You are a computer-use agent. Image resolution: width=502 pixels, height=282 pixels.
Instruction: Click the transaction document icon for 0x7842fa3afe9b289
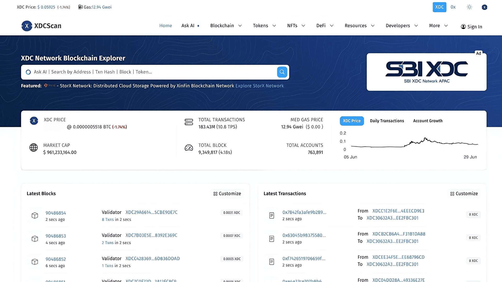[x=272, y=216]
